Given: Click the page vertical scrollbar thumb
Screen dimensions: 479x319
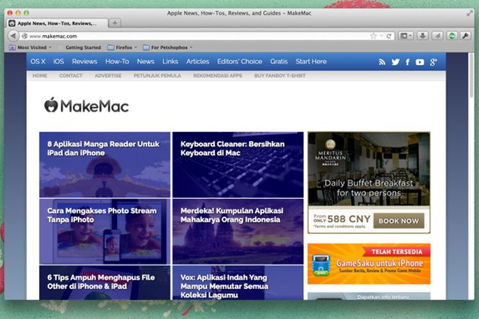Looking at the screenshot, I should (471, 77).
